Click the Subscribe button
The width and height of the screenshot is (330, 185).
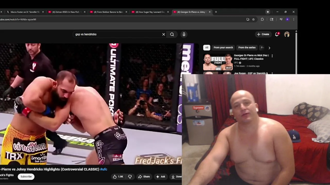point(26,177)
